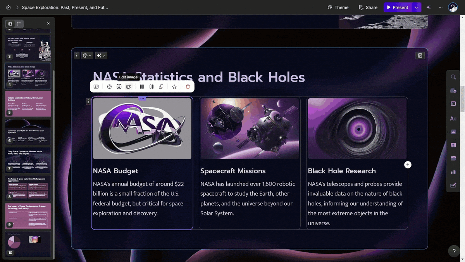Screen dimensions: 465x262
Task: Click the first column layout icon
Action: point(142,87)
